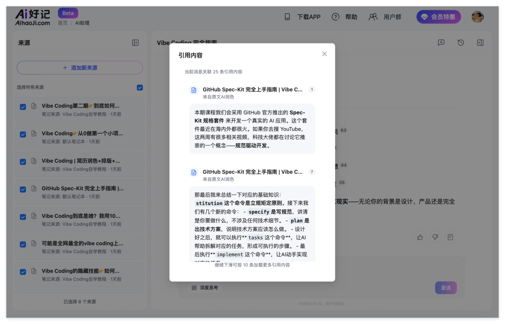Screen dimensions: 505x324
Task: Uncheck GitHub Spec-Kit source checkbox
Action: tap(23, 189)
